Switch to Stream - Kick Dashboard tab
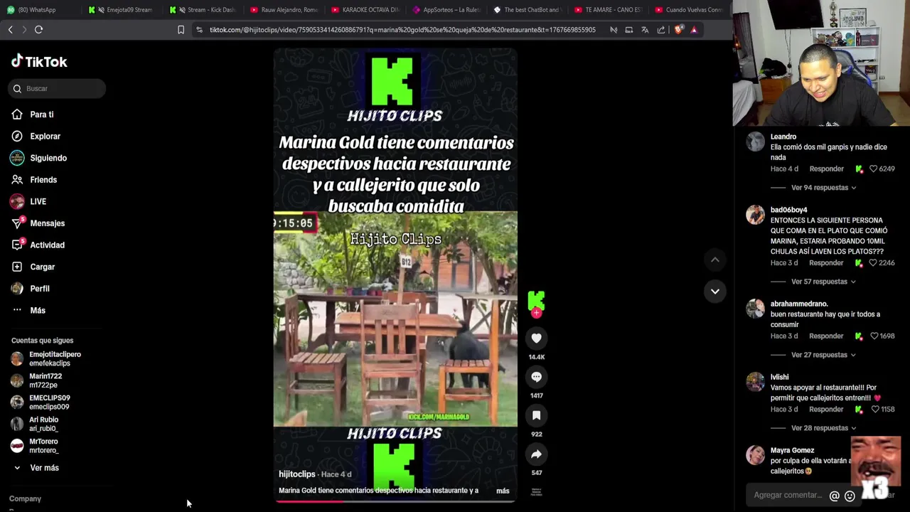Image resolution: width=910 pixels, height=512 pixels. click(204, 10)
